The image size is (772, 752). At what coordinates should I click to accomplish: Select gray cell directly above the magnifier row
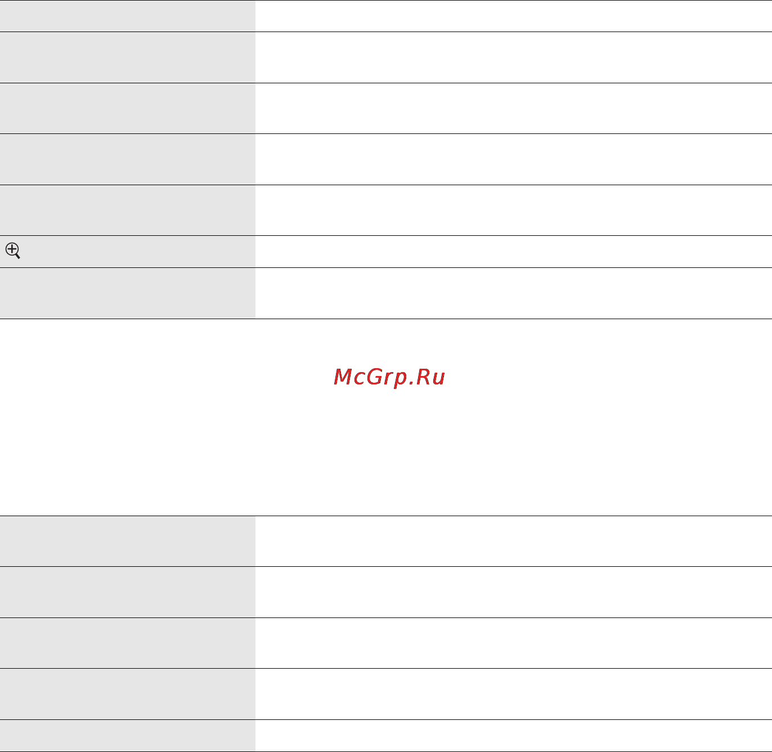[128, 210]
